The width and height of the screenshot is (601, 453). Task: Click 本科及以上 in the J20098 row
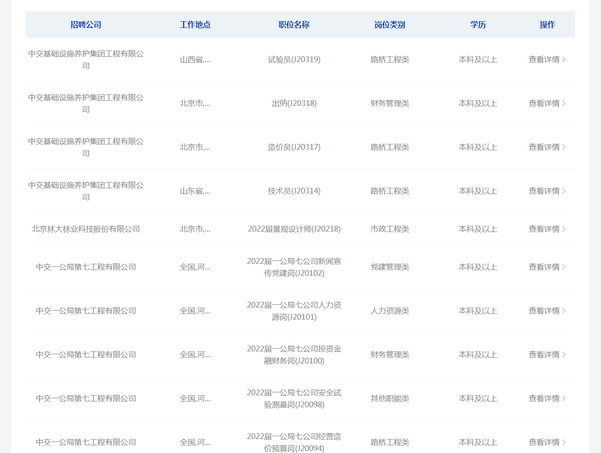478,399
